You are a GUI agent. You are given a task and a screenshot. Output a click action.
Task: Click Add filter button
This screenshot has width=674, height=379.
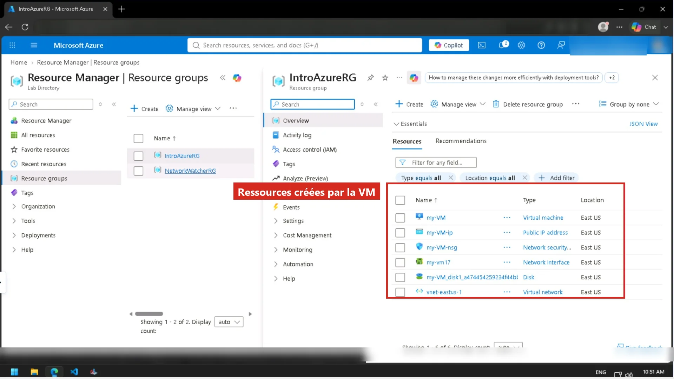tap(556, 178)
